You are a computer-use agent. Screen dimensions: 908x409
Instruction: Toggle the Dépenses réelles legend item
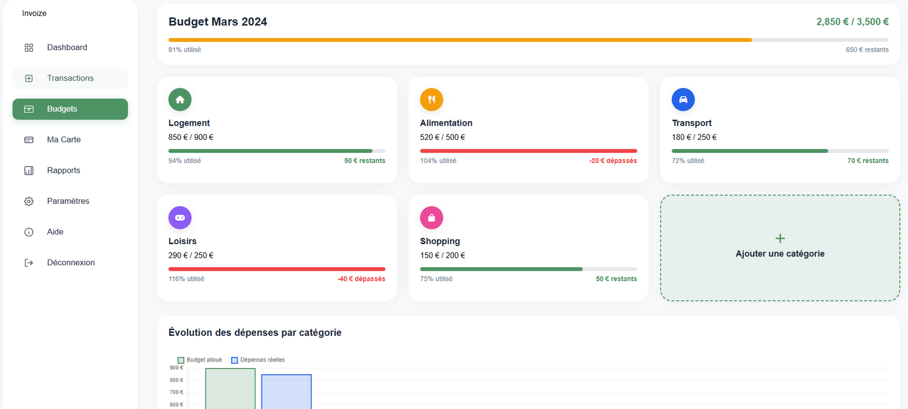(x=258, y=360)
